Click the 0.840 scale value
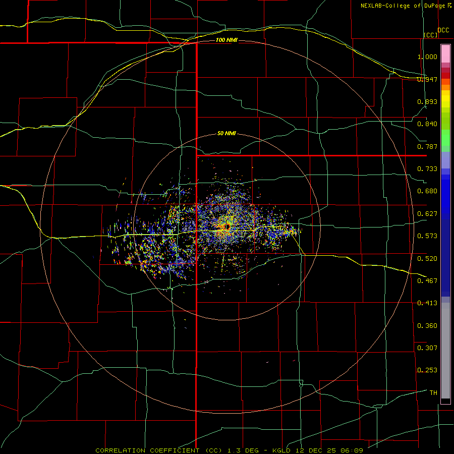This screenshot has width=454, height=454. 427,124
